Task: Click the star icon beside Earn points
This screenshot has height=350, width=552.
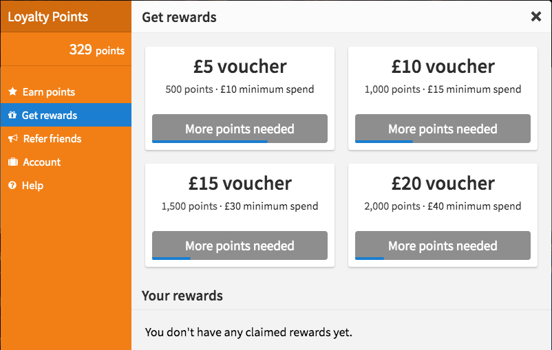Action: coord(12,91)
